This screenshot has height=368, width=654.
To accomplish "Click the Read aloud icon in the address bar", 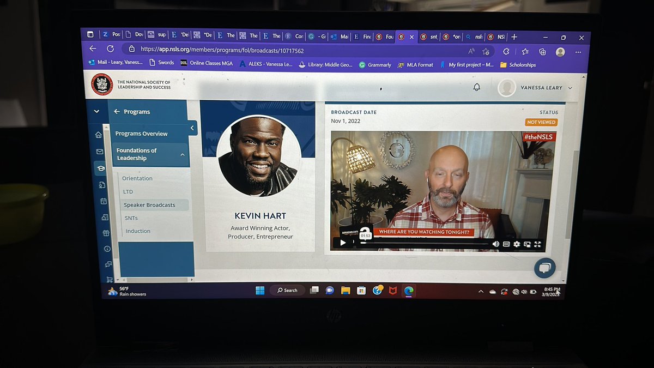I will (471, 51).
